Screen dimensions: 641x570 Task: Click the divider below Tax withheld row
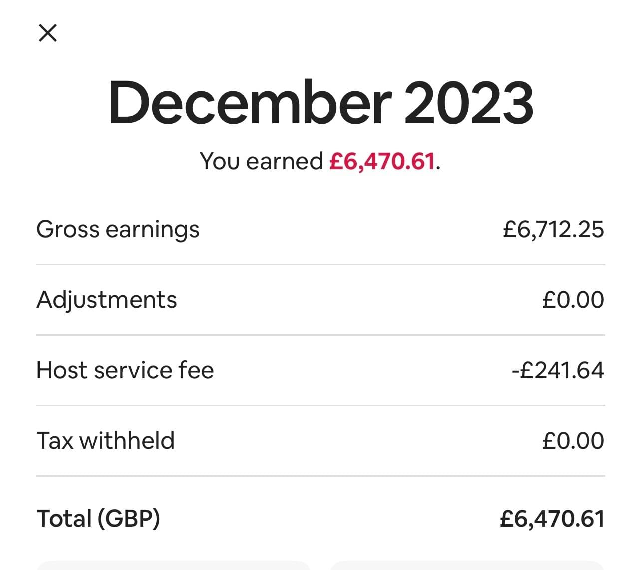click(x=320, y=476)
